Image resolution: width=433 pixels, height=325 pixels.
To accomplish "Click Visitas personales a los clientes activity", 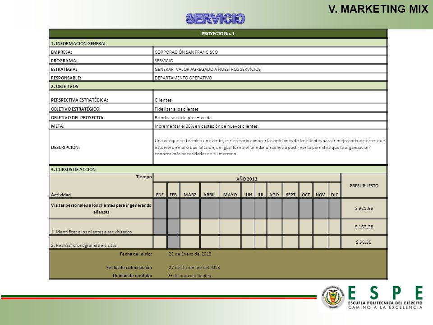I will click(x=101, y=209).
